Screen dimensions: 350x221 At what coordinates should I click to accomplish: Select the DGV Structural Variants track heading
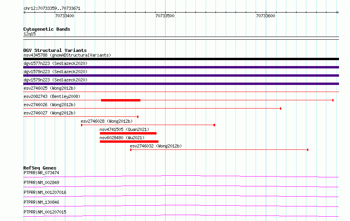click(55, 50)
